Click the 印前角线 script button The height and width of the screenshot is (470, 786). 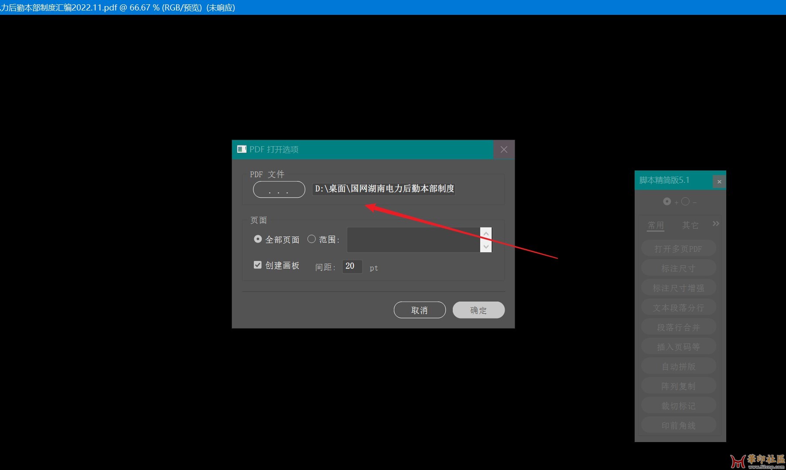coord(678,425)
